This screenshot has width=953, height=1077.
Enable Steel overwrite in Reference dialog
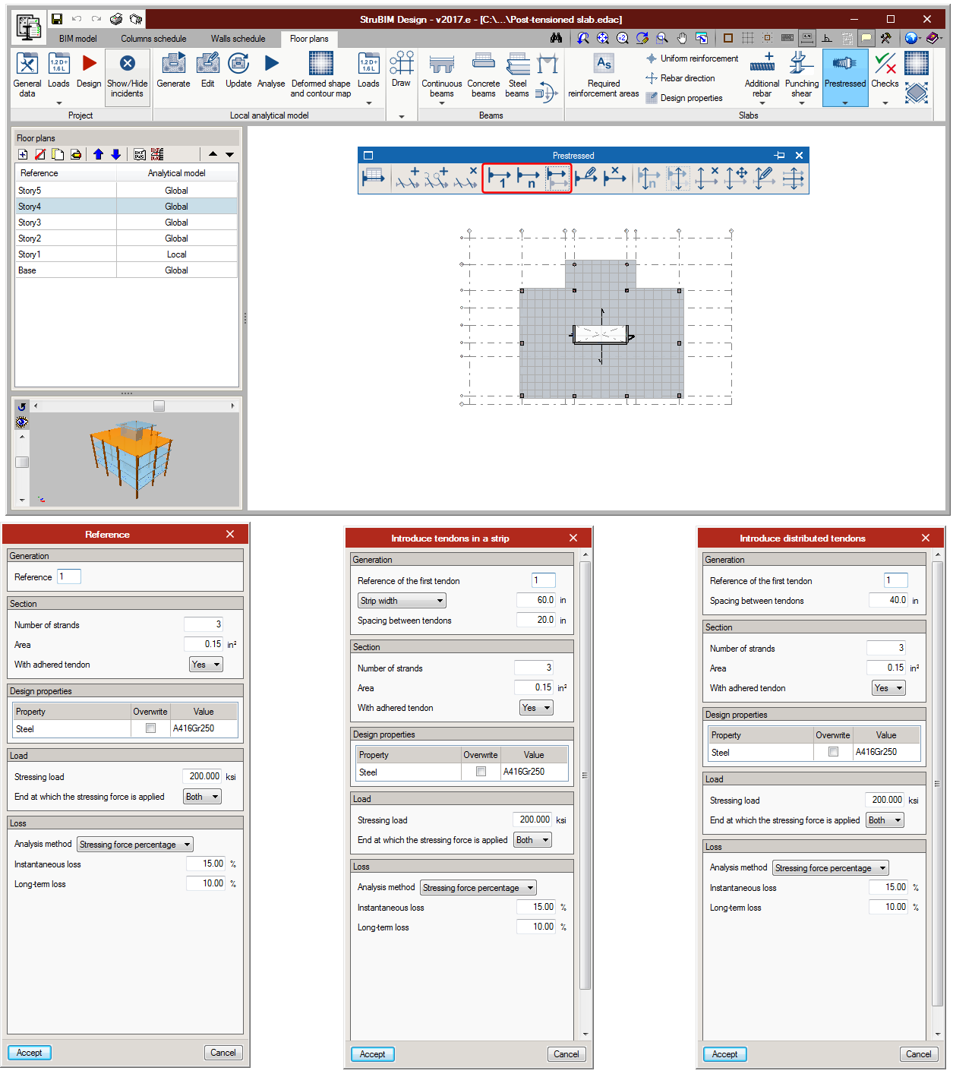coord(150,728)
